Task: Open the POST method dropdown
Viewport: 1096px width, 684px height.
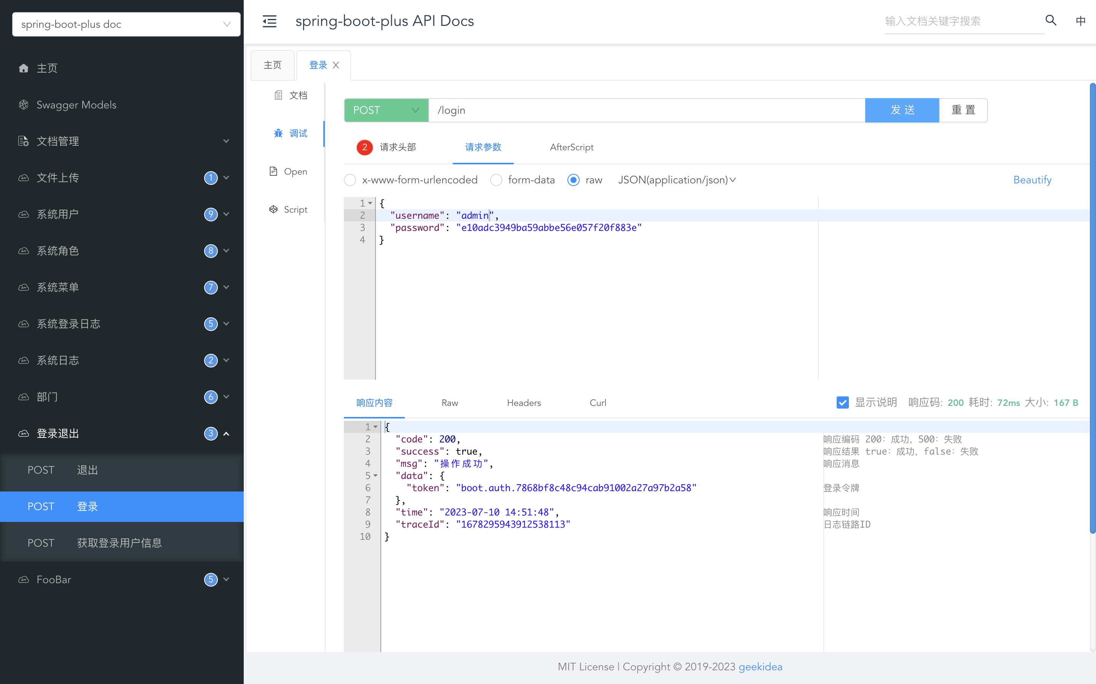Action: pyautogui.click(x=386, y=110)
